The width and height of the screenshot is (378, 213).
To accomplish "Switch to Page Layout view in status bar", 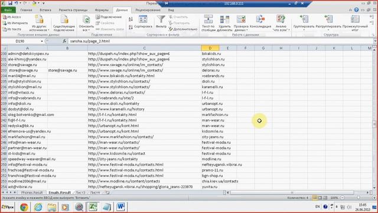I will point(320,198).
